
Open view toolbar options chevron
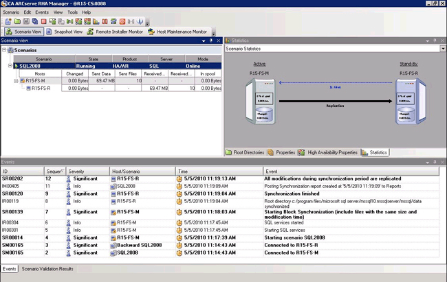tap(213, 32)
